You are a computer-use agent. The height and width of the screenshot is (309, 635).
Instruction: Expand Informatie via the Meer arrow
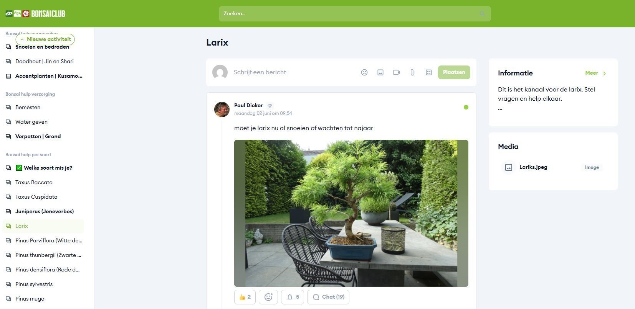pyautogui.click(x=604, y=73)
